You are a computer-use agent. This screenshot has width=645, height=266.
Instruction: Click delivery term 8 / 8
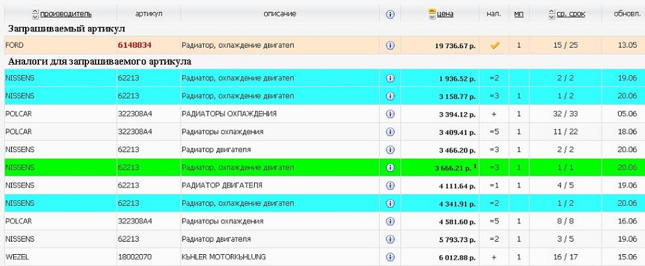tap(565, 221)
